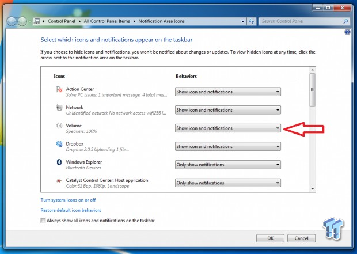The image size is (357, 254).
Task: Click the Network icon in the list
Action: (59, 107)
